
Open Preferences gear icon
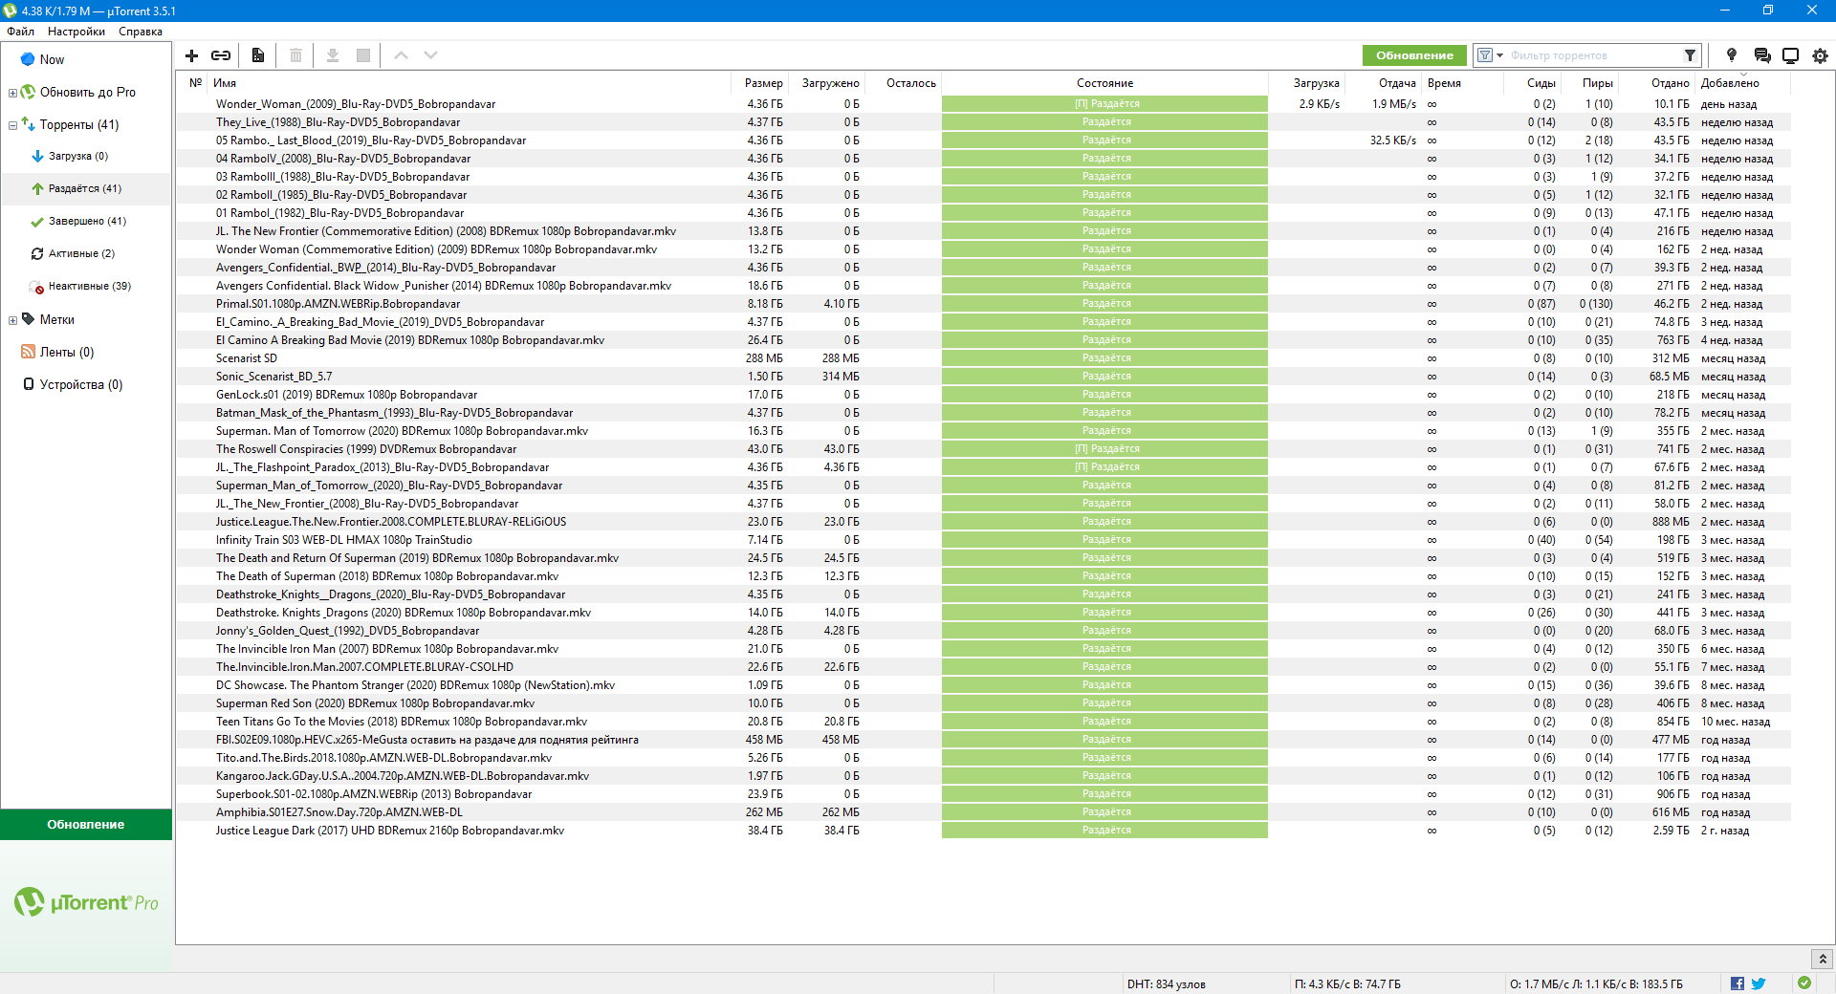click(x=1820, y=55)
